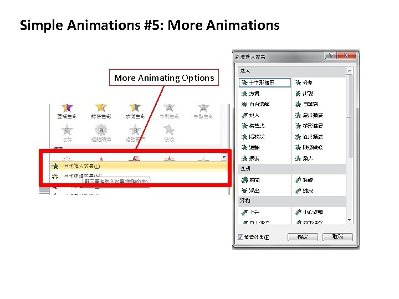Choose the 粗體閃爍 bold flash effect
The height and width of the screenshot is (299, 399).
(x=101, y=133)
